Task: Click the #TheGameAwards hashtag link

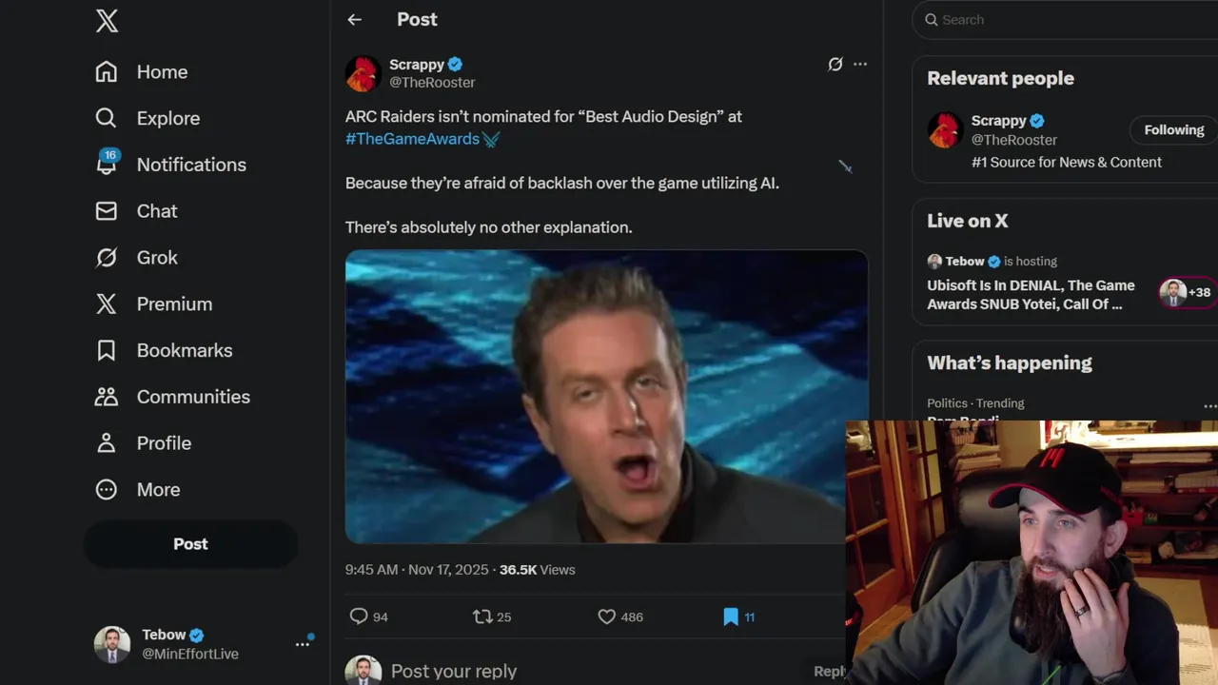Action: click(x=412, y=139)
